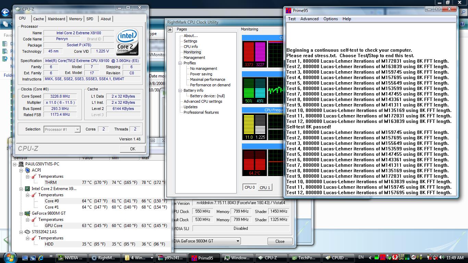
Task: Select Management page in RightMark
Action: pyautogui.click(x=194, y=58)
